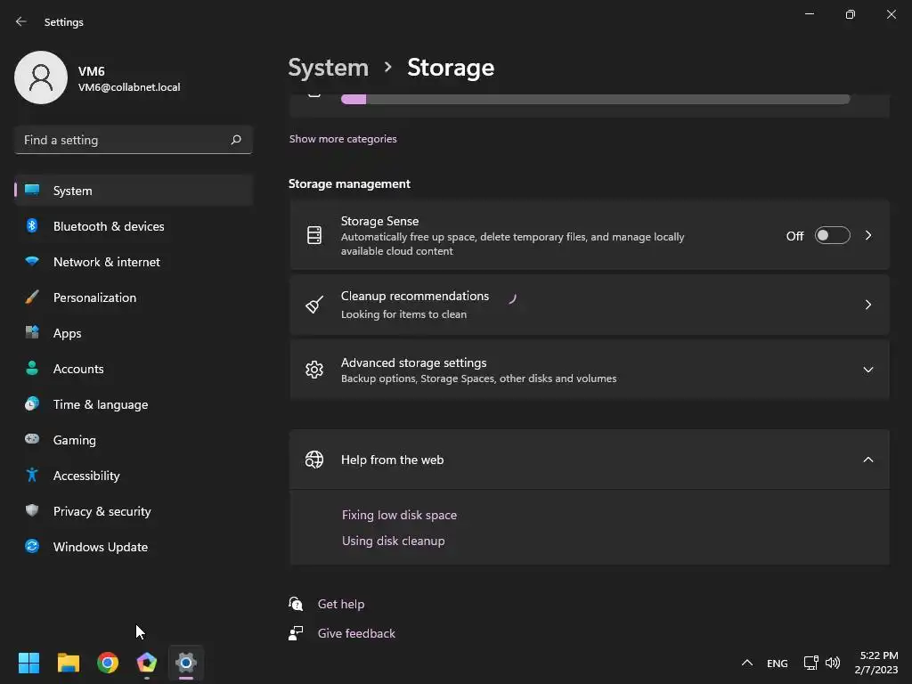Viewport: 912px width, 684px height.
Task: Click the VM6 user profile avatar
Action: [41, 77]
